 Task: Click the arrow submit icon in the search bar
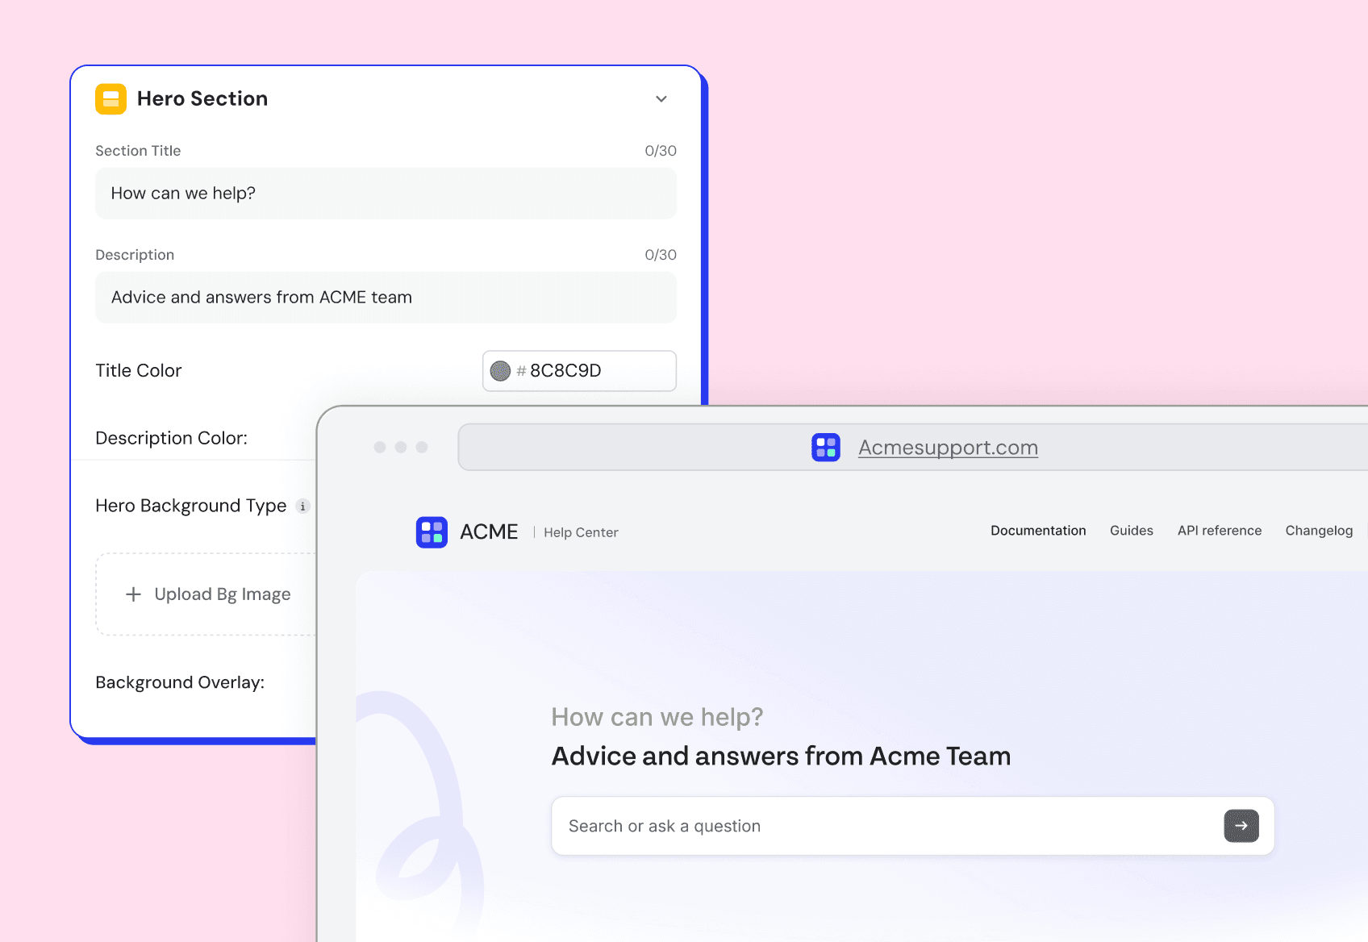[1240, 825]
